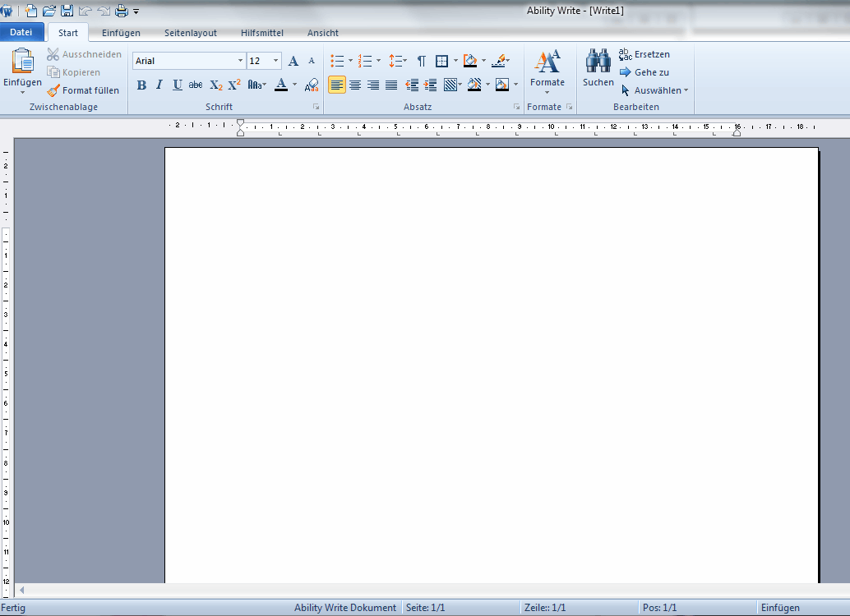The width and height of the screenshot is (850, 616).
Task: Expand the arrow below the clipboard Einfügen button
Action: (22, 93)
